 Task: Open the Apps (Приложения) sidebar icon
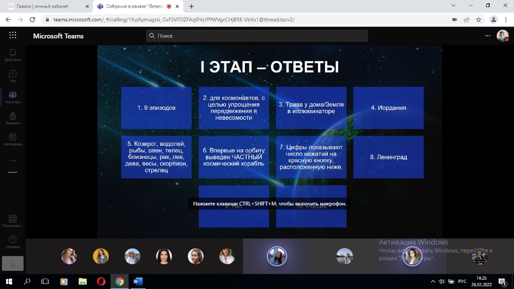tap(13, 220)
